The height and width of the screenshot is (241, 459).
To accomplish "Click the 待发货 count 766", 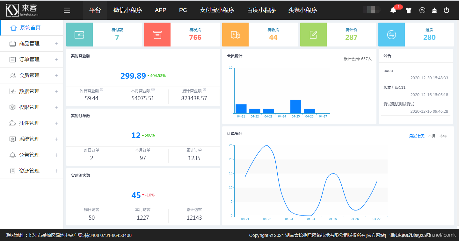I will (195, 37).
